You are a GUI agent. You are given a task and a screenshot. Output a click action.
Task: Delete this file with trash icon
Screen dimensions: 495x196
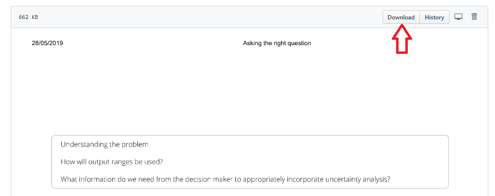click(474, 17)
